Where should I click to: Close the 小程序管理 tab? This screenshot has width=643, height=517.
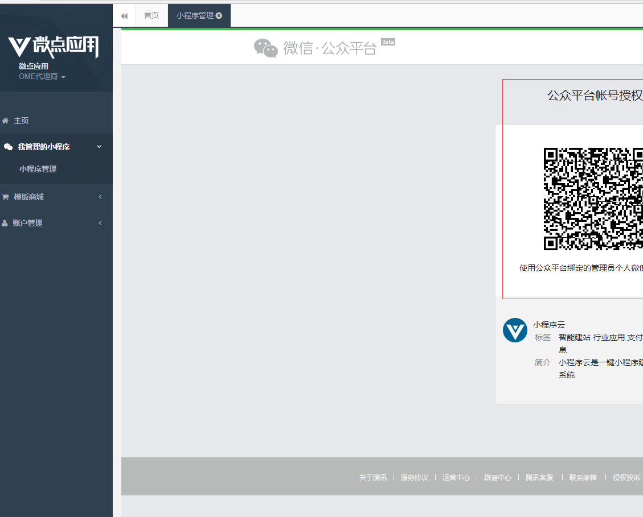[x=219, y=16]
